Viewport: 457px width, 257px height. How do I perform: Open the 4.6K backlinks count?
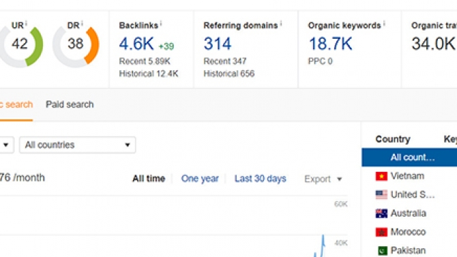(136, 44)
